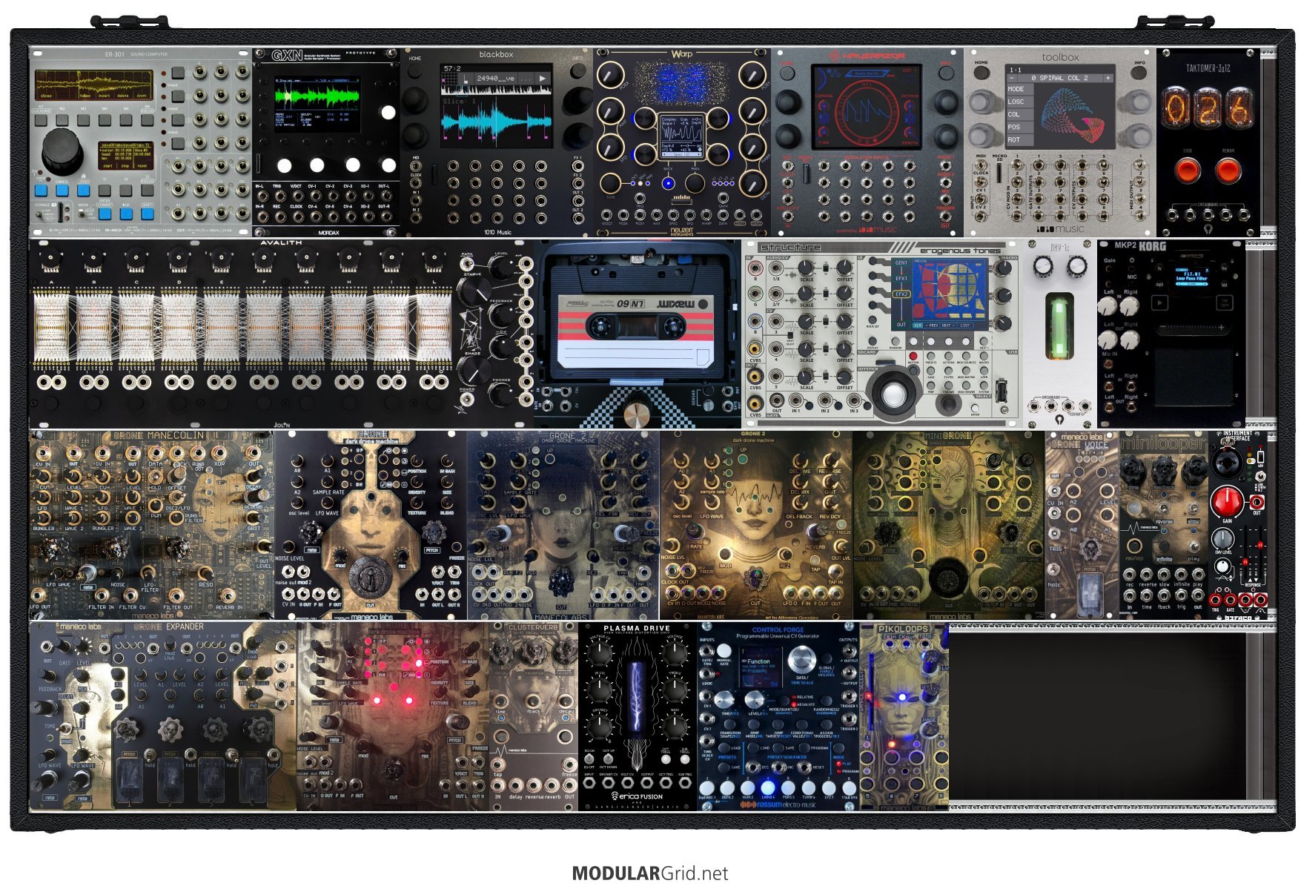Click the blue SHIFT button on ER-301
The width and height of the screenshot is (1301, 889).
point(148,214)
